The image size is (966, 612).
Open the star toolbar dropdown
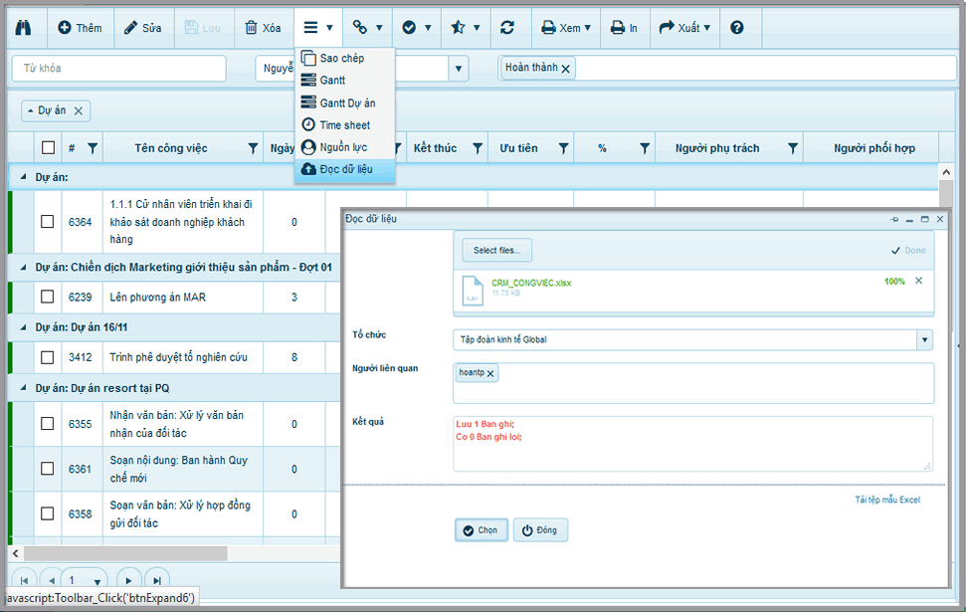pyautogui.click(x=466, y=28)
